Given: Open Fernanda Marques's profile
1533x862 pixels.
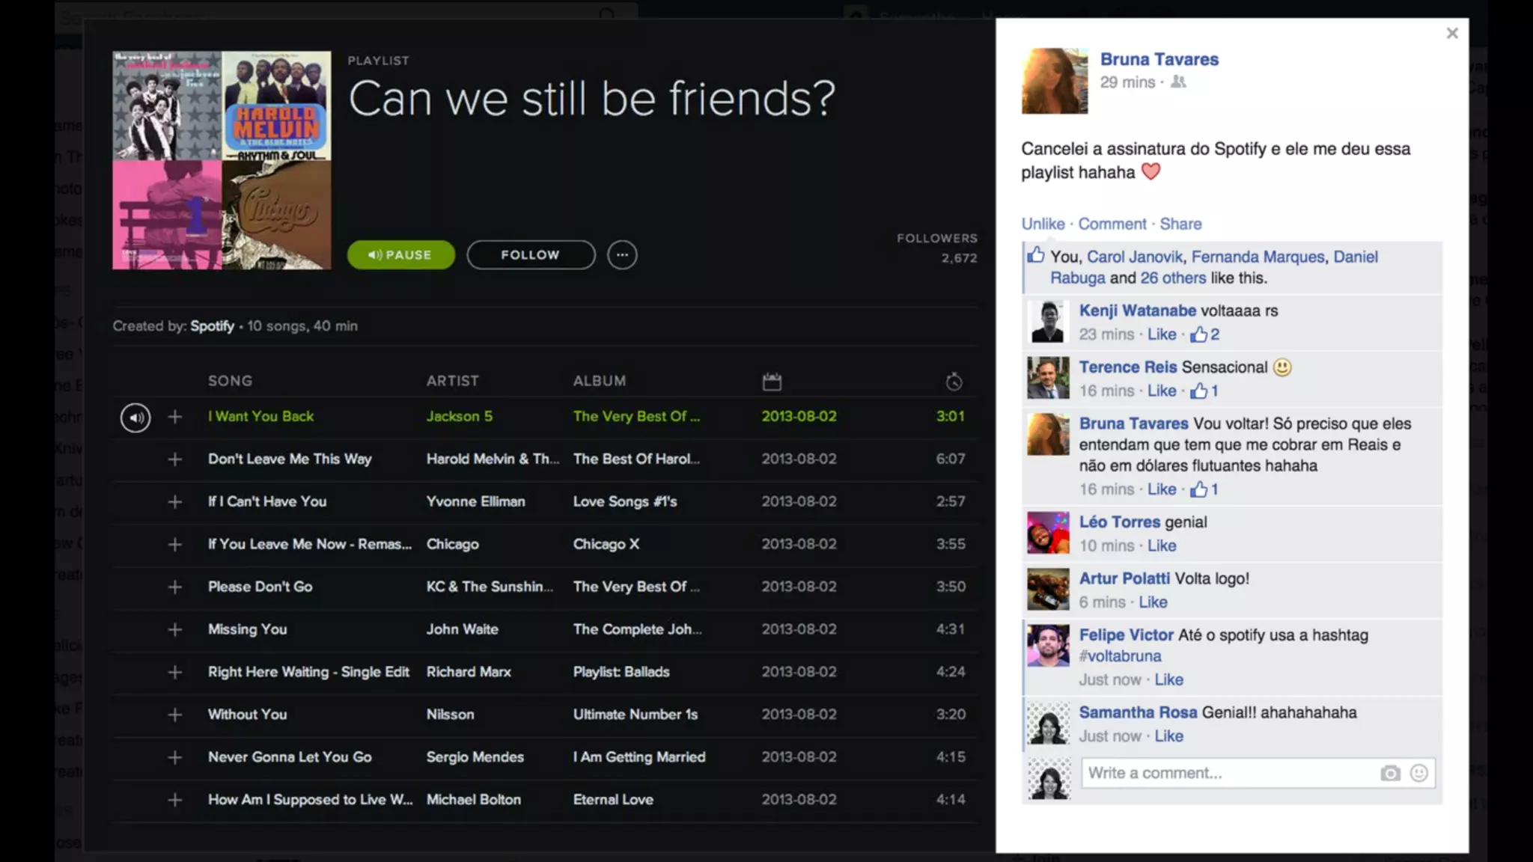Looking at the screenshot, I should (1258, 257).
